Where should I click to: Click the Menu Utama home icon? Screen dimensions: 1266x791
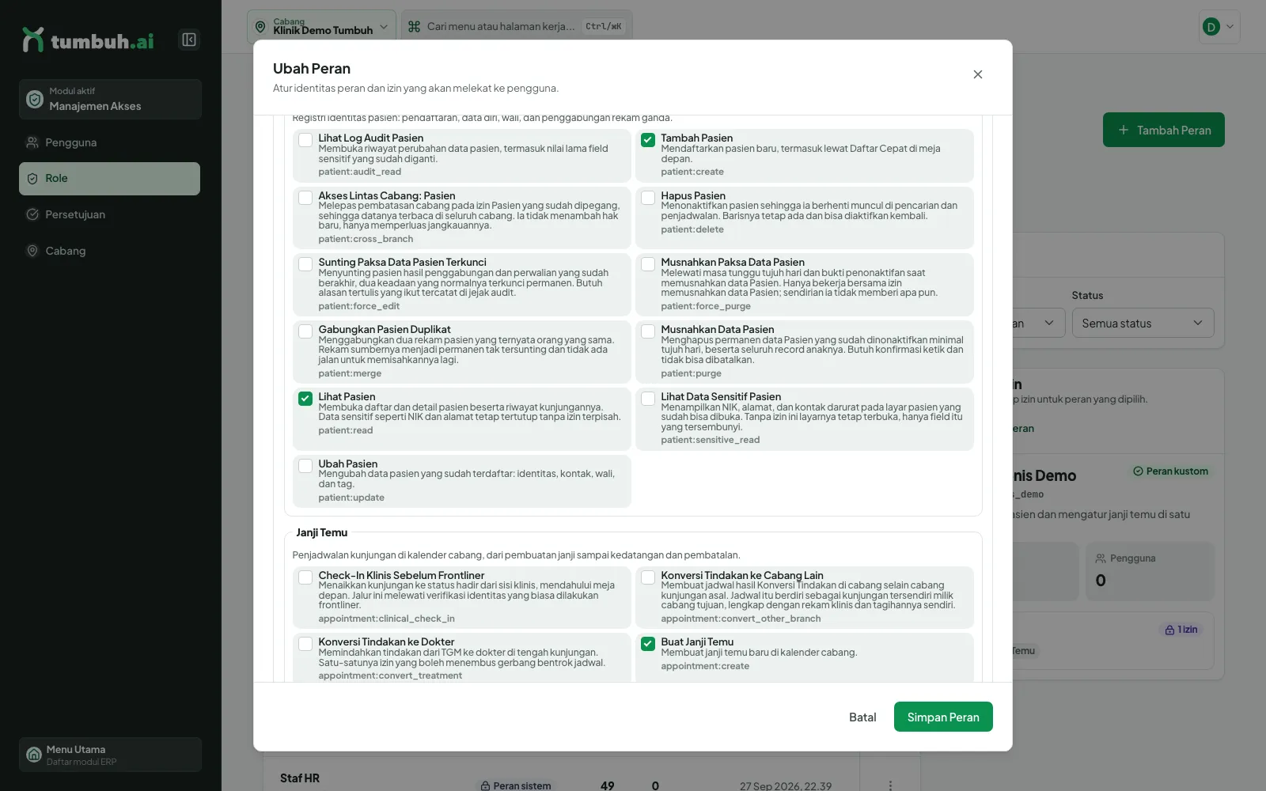click(x=34, y=755)
